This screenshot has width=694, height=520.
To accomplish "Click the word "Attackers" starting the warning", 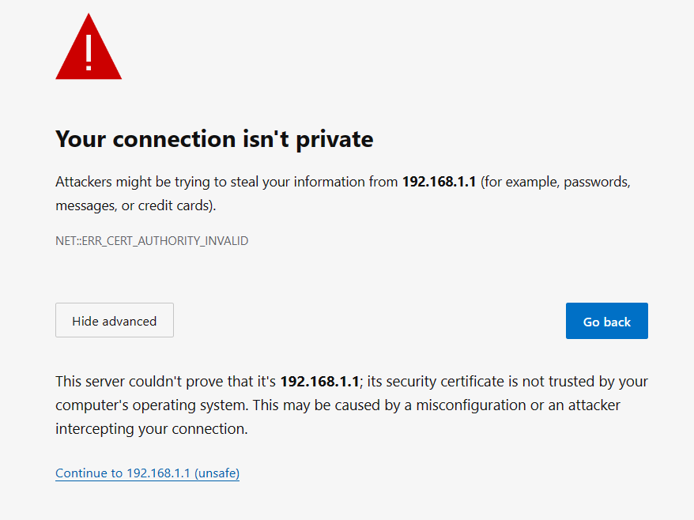I will 83,182.
